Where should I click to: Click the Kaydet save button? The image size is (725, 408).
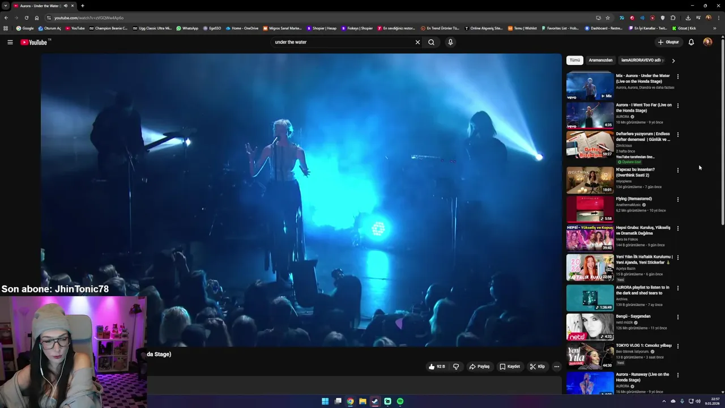point(510,367)
